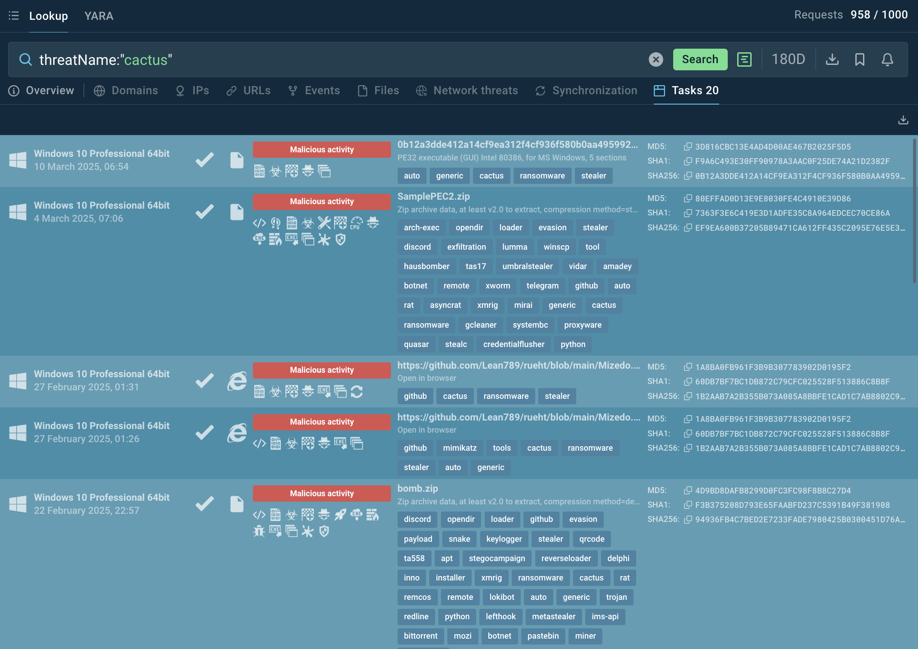918x649 pixels.
Task: Click the keylogger tag
Action: click(504, 539)
